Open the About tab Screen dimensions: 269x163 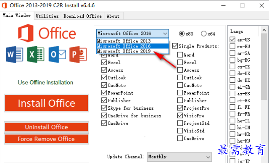click(x=113, y=16)
